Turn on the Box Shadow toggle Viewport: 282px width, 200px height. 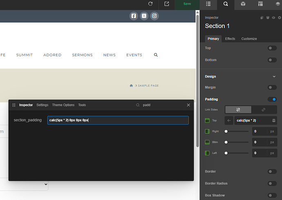pos(272,196)
